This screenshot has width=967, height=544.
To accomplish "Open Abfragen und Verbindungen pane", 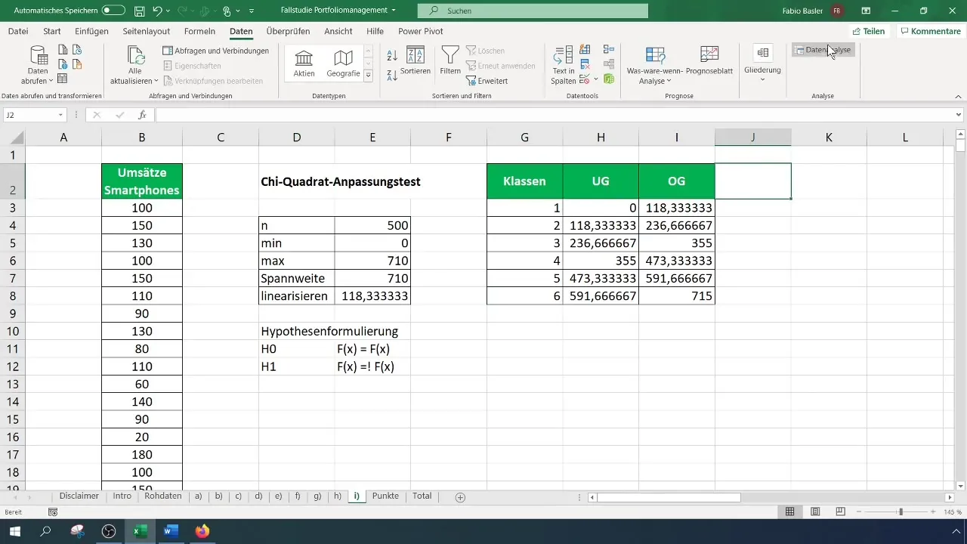I will click(x=216, y=51).
